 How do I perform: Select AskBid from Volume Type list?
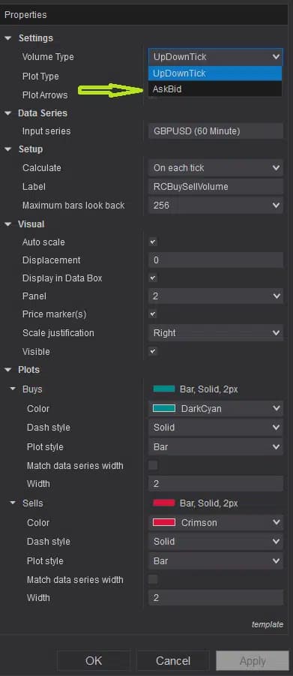pos(215,89)
